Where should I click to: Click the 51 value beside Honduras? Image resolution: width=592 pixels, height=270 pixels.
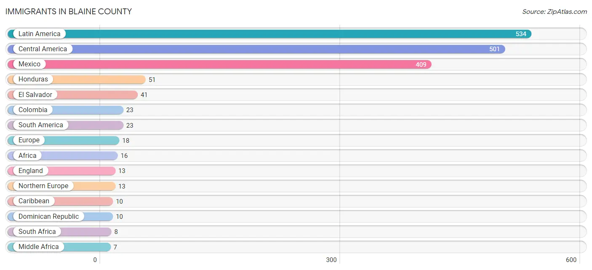click(x=152, y=79)
